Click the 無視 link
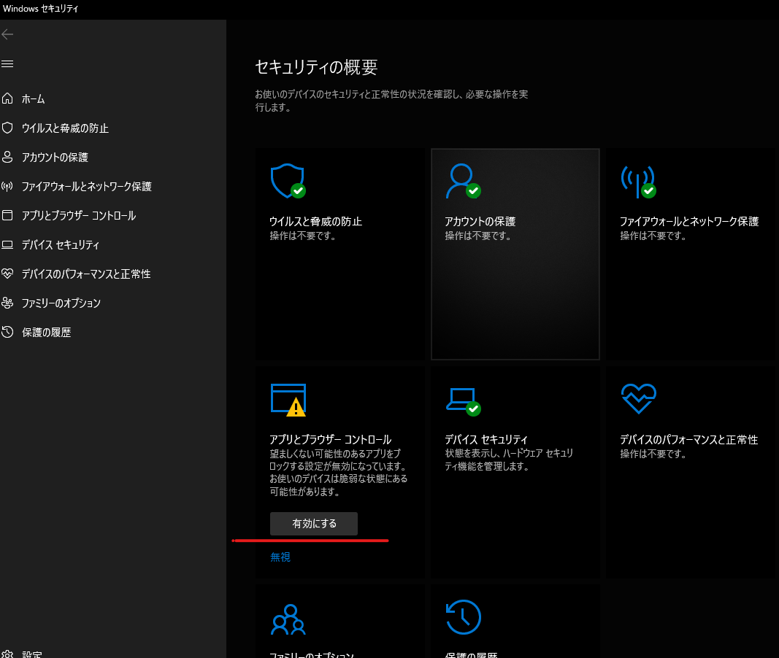779x658 pixels. [x=280, y=557]
